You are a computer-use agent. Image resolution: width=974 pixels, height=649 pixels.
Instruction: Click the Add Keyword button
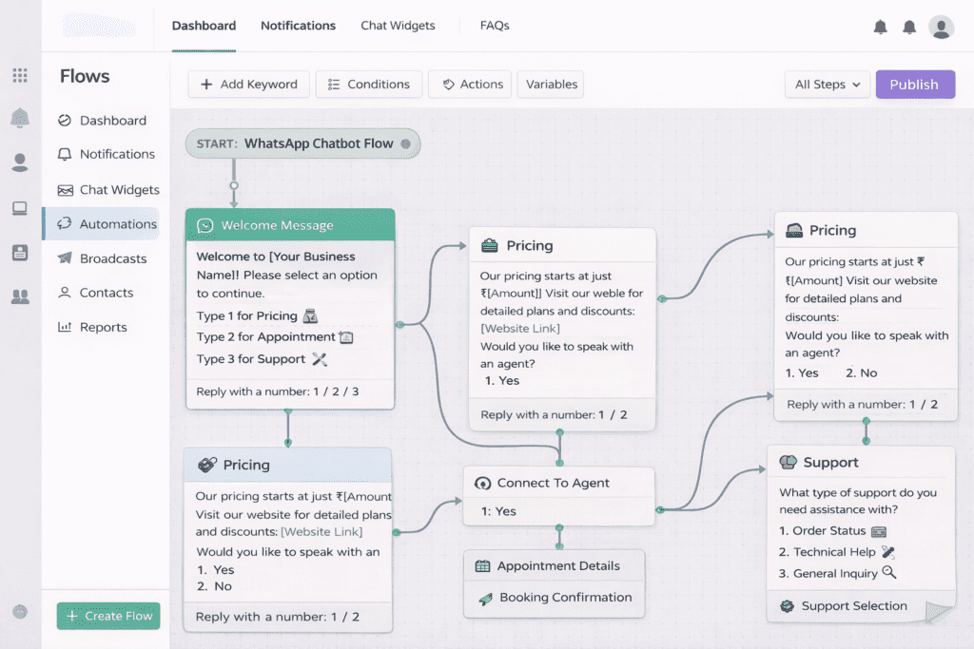click(x=247, y=85)
